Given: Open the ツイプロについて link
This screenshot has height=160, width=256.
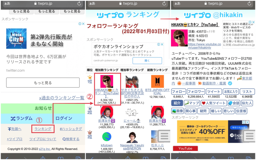Looking at the screenshot, I should 43,139.
